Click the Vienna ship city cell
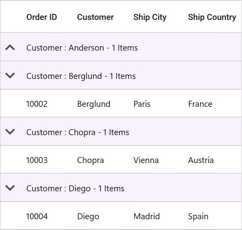The image size is (242, 230). coord(146,160)
